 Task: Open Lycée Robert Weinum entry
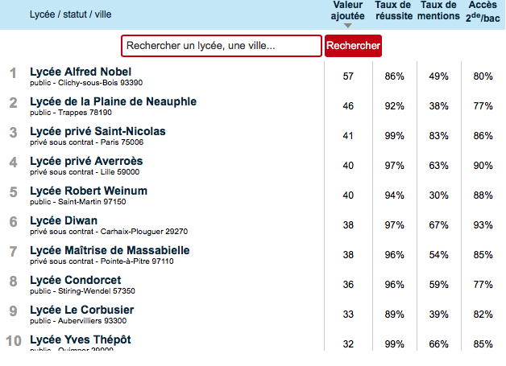[x=89, y=191]
